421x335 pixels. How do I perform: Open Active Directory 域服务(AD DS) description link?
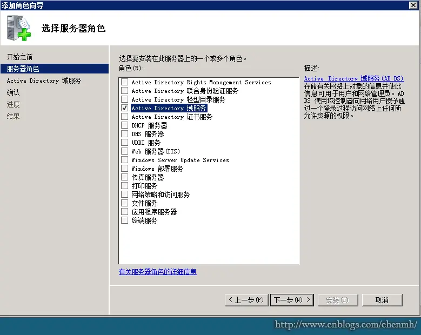click(x=354, y=78)
